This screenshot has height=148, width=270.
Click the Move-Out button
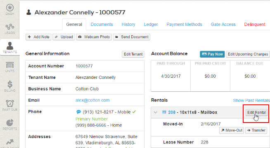(x=232, y=130)
